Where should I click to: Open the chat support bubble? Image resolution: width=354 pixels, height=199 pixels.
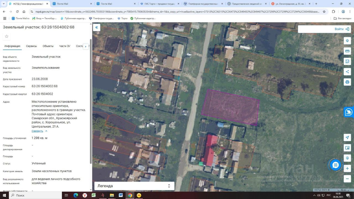tap(335, 165)
